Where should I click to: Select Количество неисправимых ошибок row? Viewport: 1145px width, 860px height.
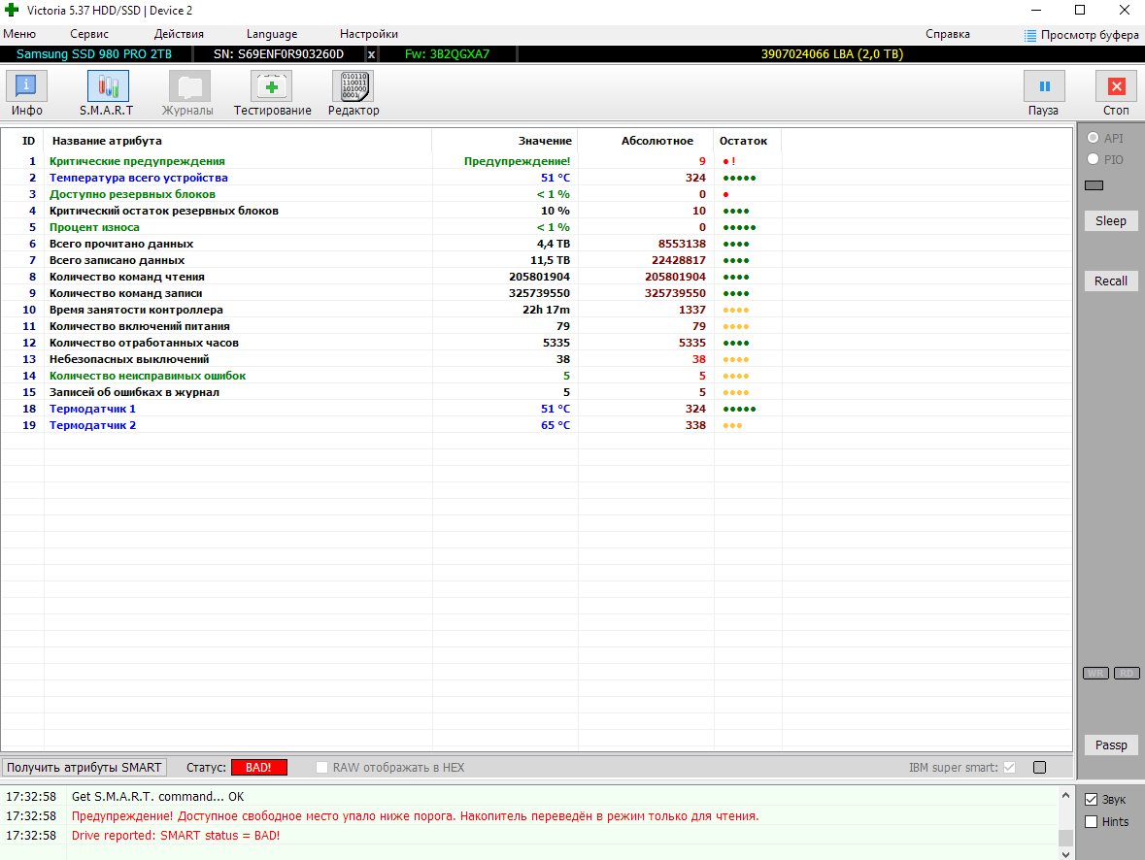pyautogui.click(x=537, y=376)
